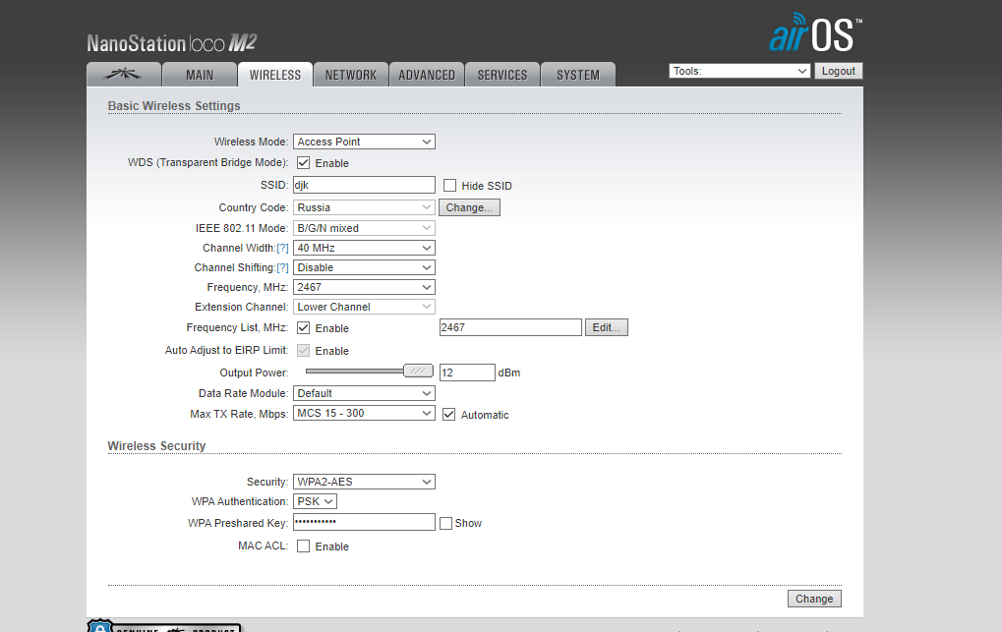The image size is (1002, 632).
Task: Open the Security dropdown
Action: pyautogui.click(x=364, y=482)
